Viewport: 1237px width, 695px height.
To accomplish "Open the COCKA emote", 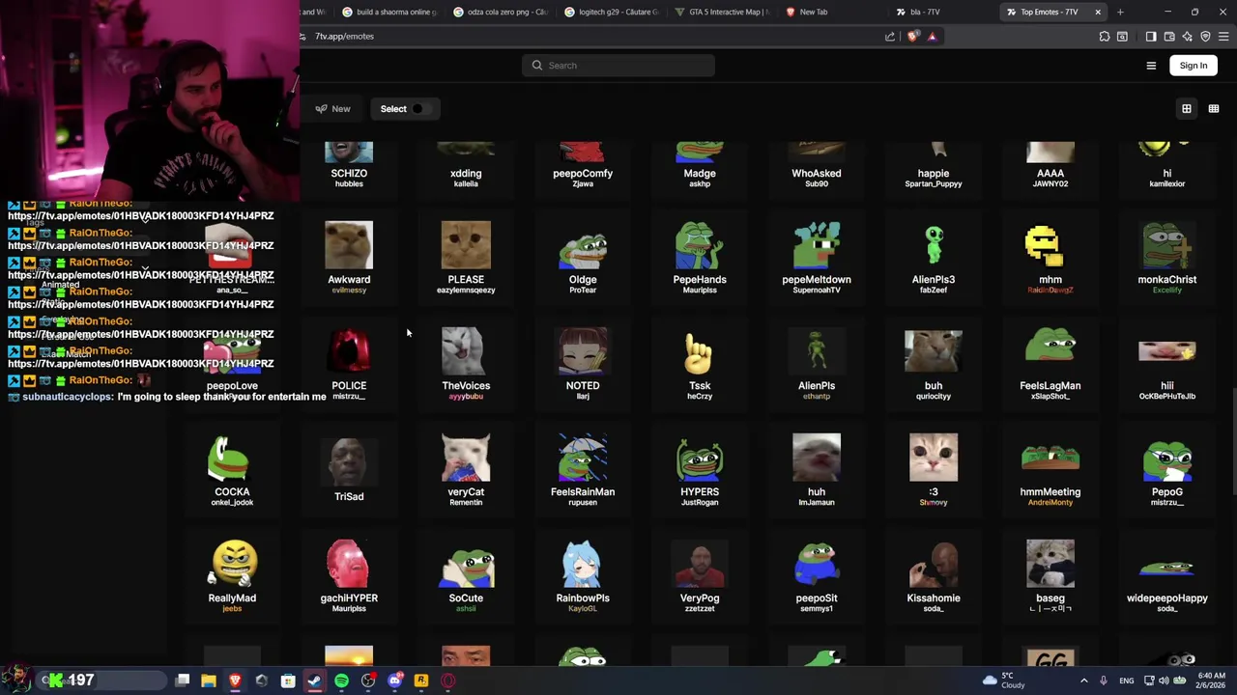I will [x=232, y=469].
